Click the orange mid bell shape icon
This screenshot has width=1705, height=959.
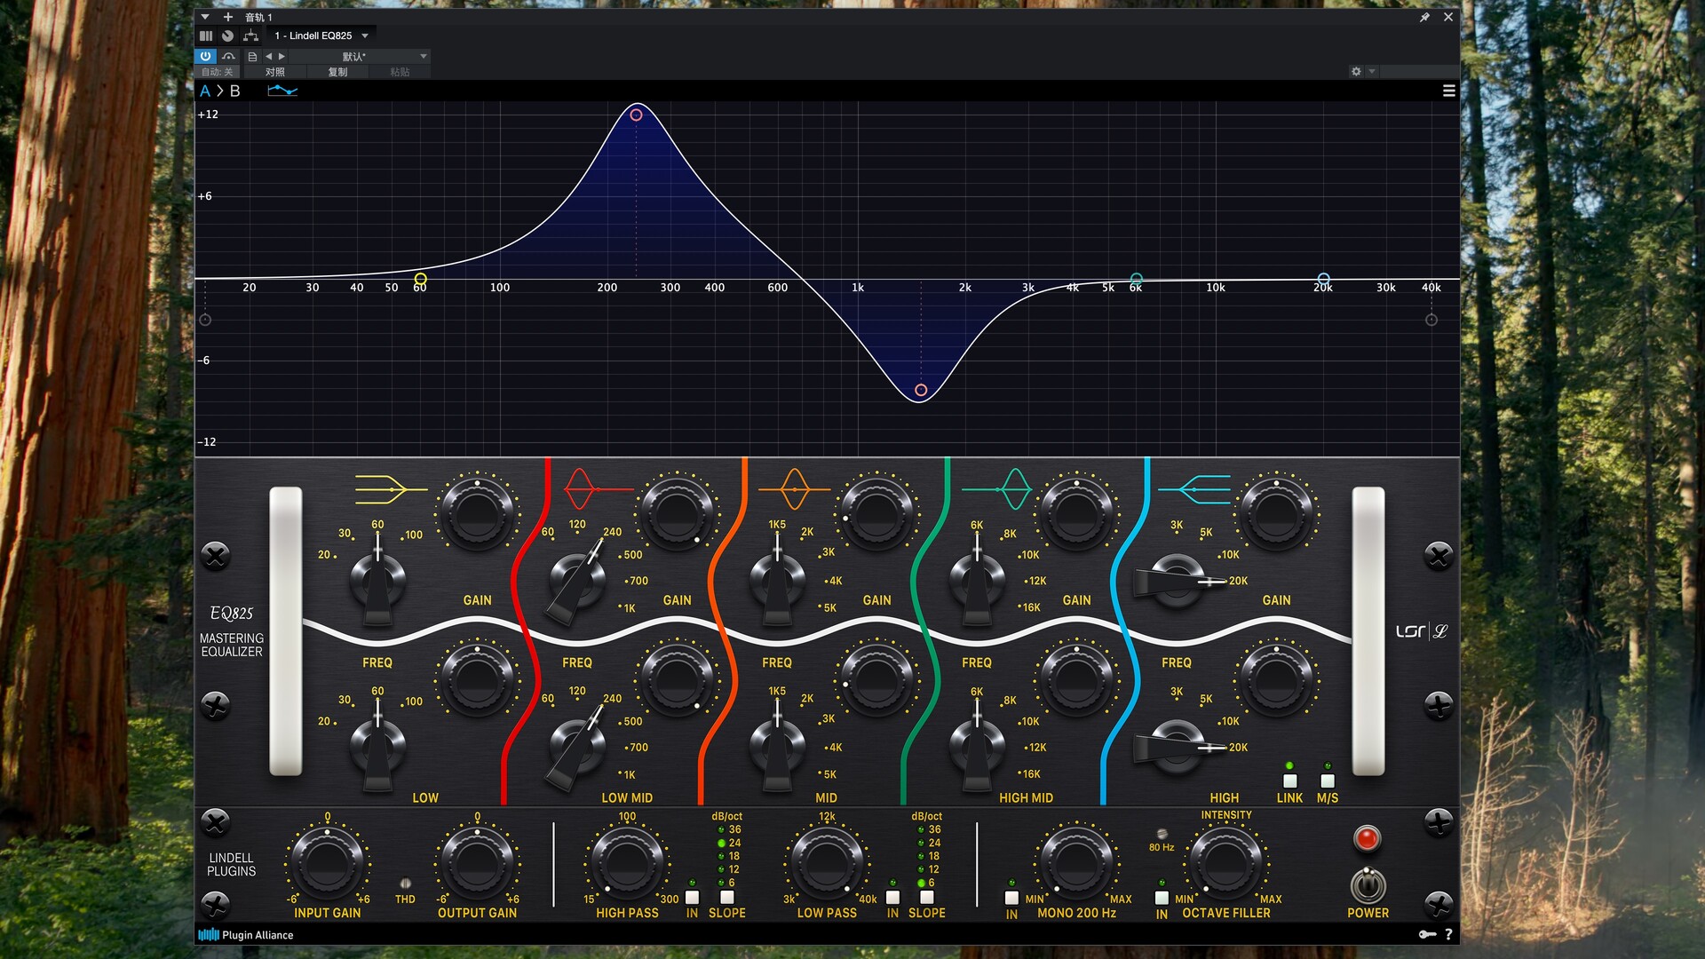[x=795, y=488]
